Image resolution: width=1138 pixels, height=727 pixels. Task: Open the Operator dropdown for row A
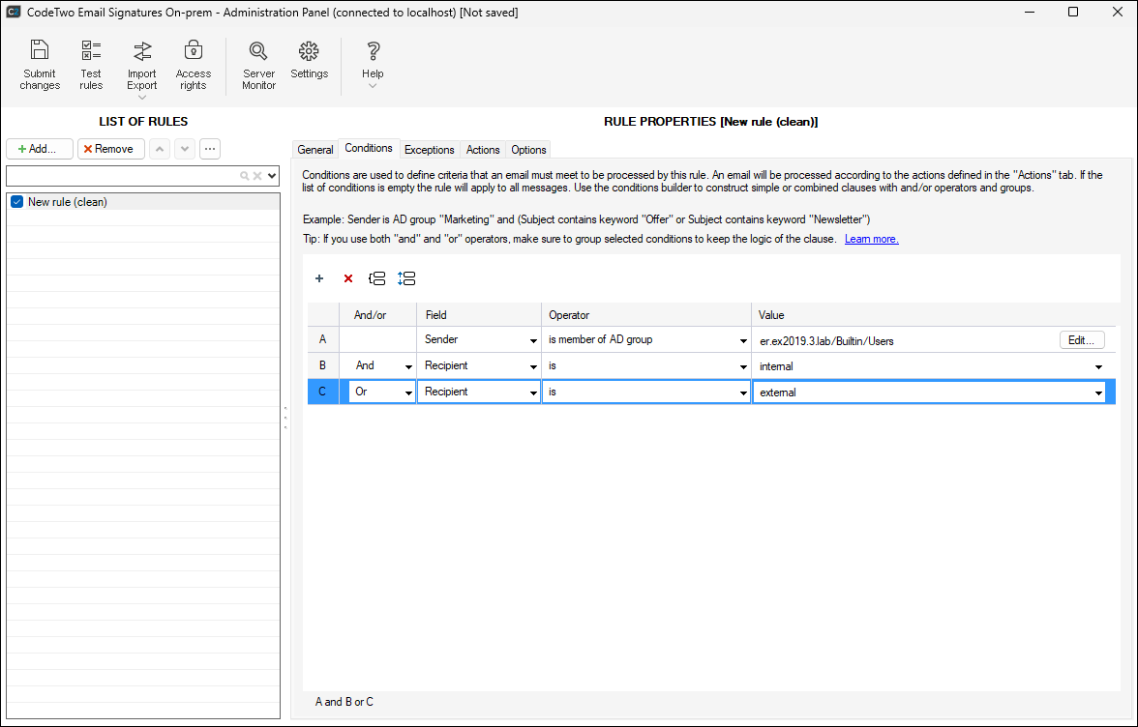(742, 340)
